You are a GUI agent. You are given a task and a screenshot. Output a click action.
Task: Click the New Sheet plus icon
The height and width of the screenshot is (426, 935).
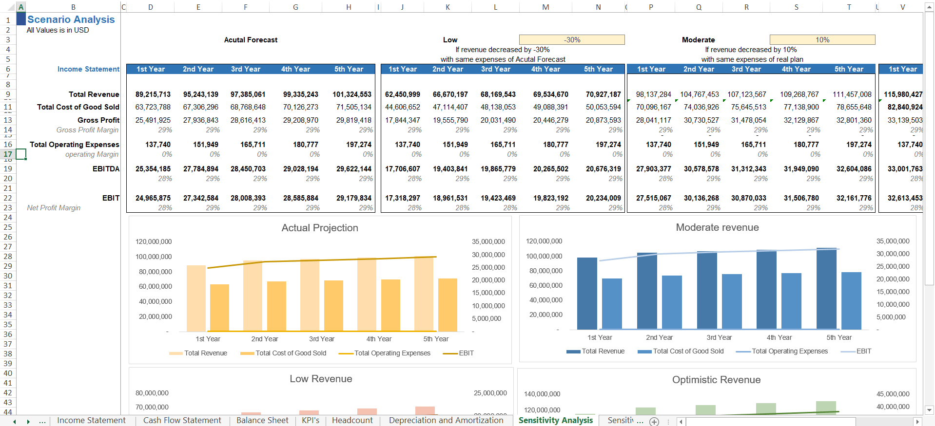654,422
